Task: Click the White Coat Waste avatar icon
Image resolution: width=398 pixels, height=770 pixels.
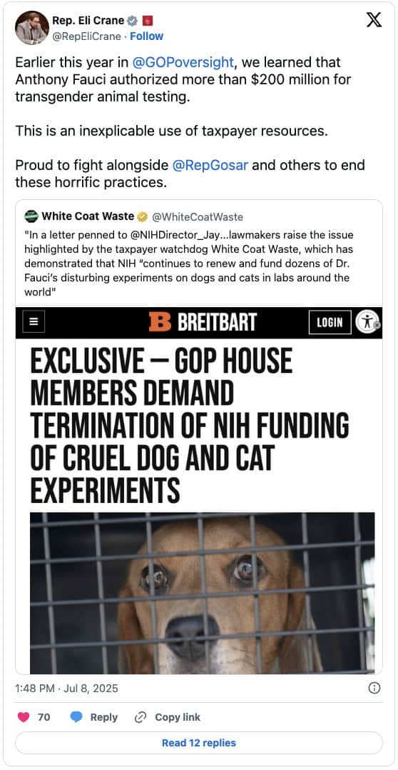Action: (x=31, y=216)
